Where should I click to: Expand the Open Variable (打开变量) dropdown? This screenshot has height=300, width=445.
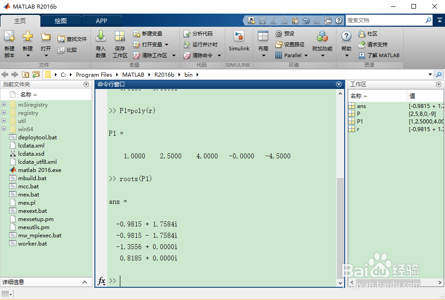pos(167,45)
